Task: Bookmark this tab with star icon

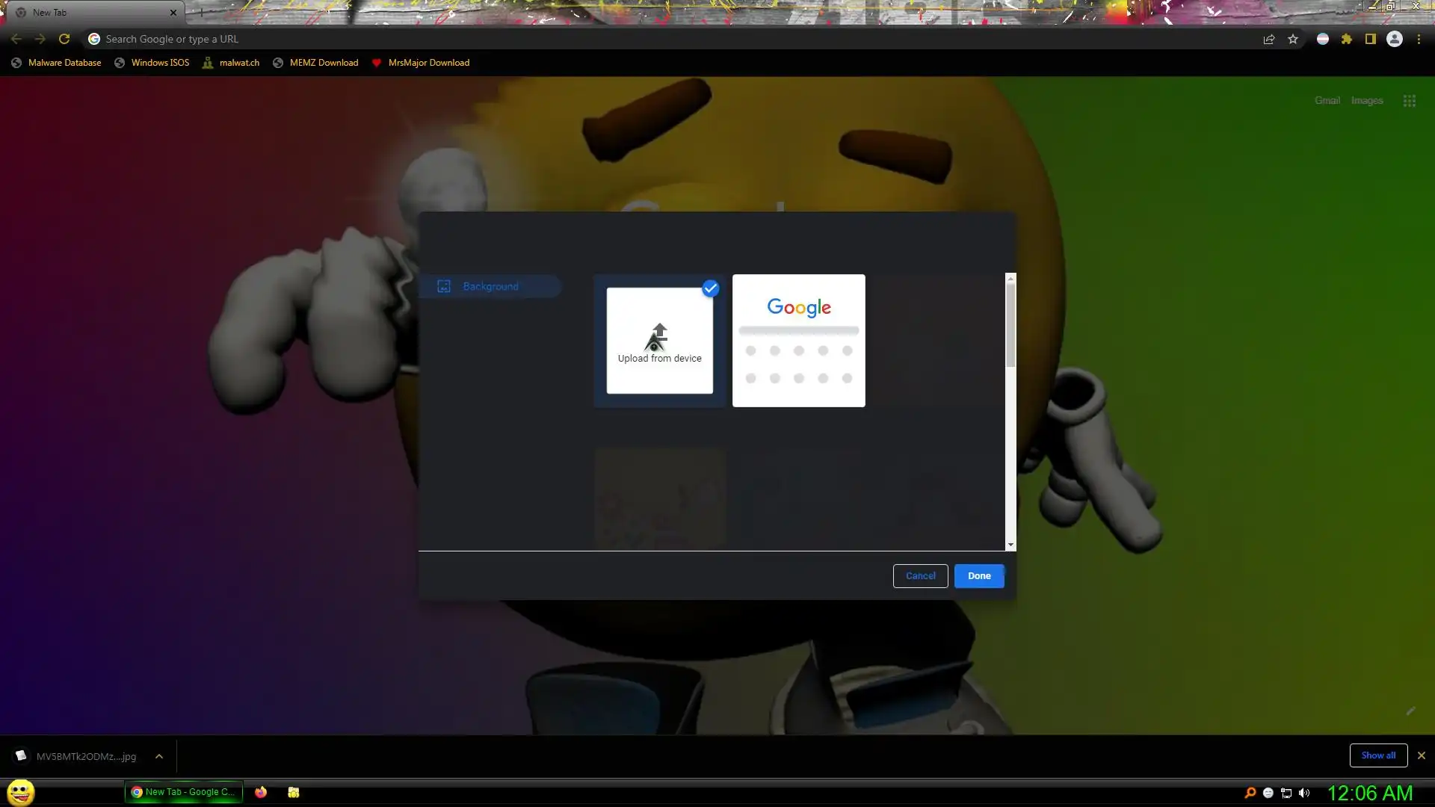Action: pyautogui.click(x=1293, y=39)
